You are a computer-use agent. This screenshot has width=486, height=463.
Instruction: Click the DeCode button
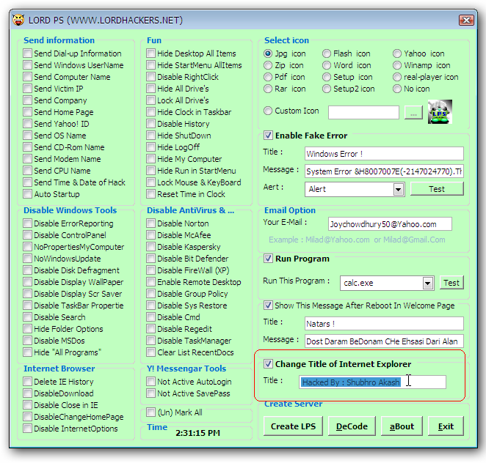coord(352,426)
